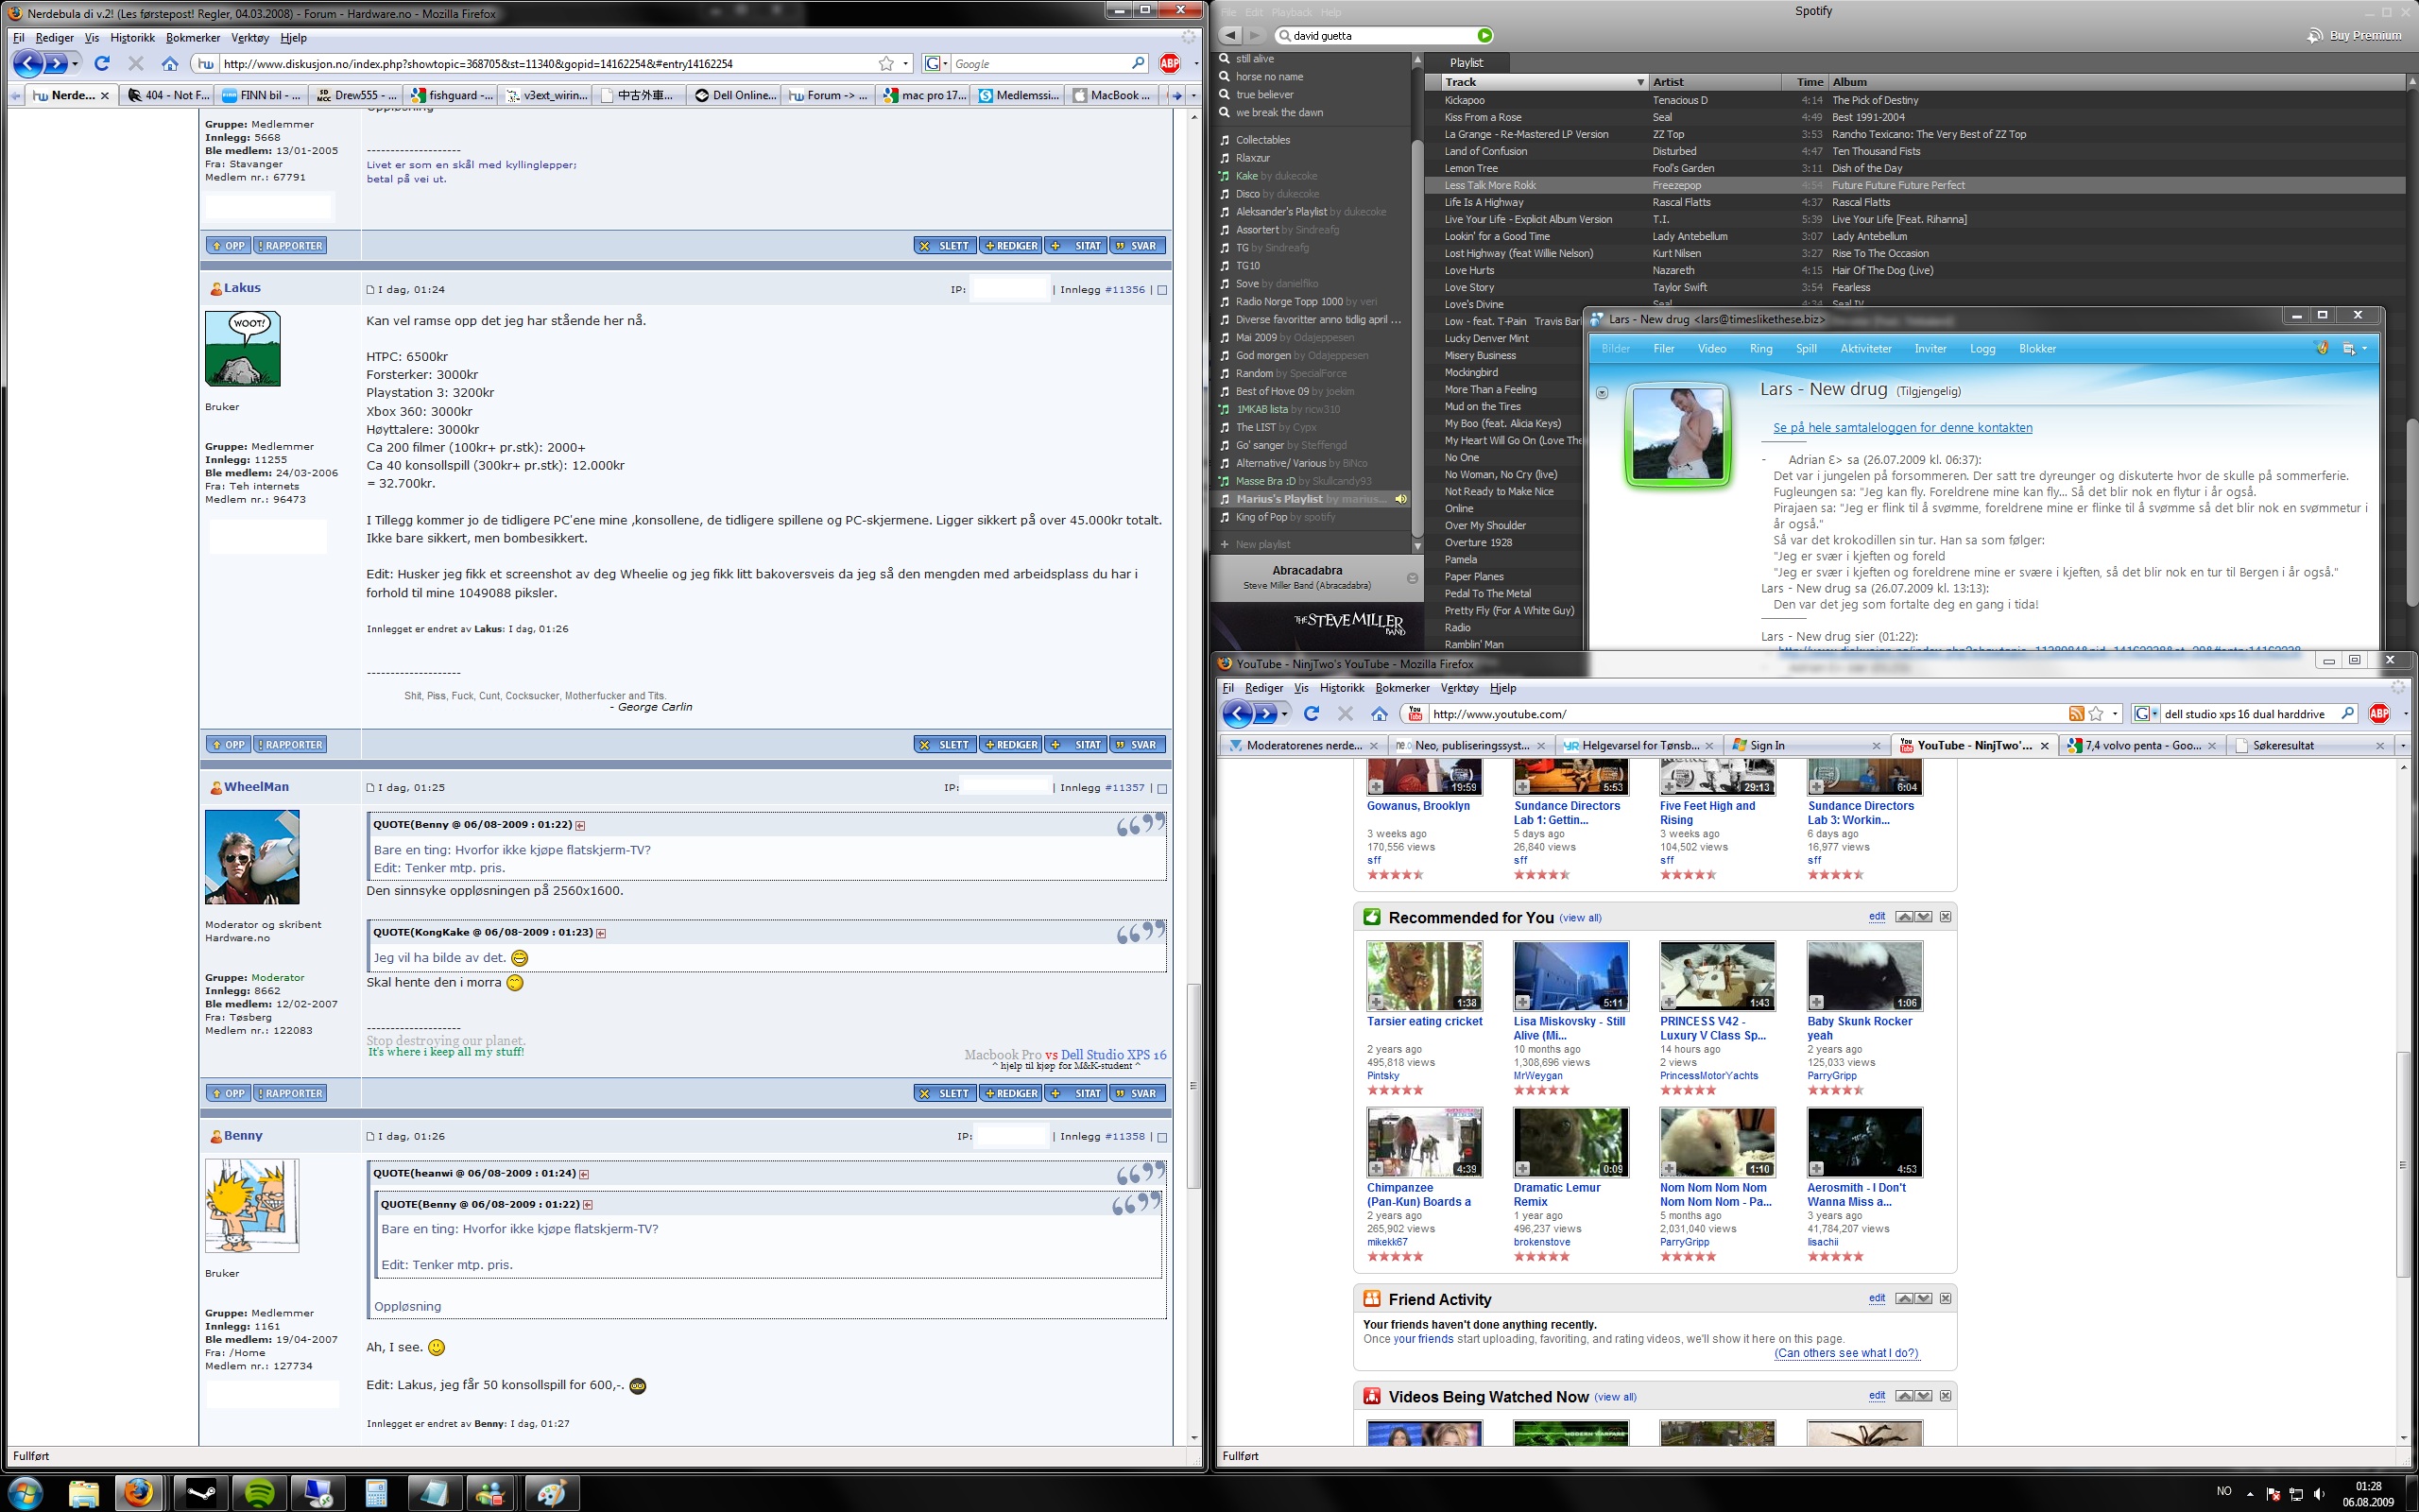This screenshot has width=2419, height=1512.
Task: Open the Dell Studio XPS 16 signature link
Action: point(1112,1055)
